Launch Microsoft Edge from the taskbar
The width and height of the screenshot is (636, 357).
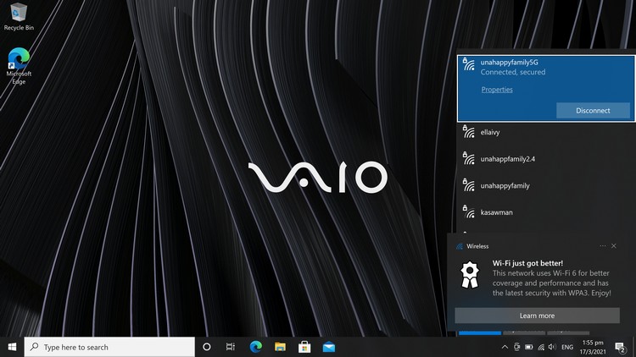pos(255,347)
